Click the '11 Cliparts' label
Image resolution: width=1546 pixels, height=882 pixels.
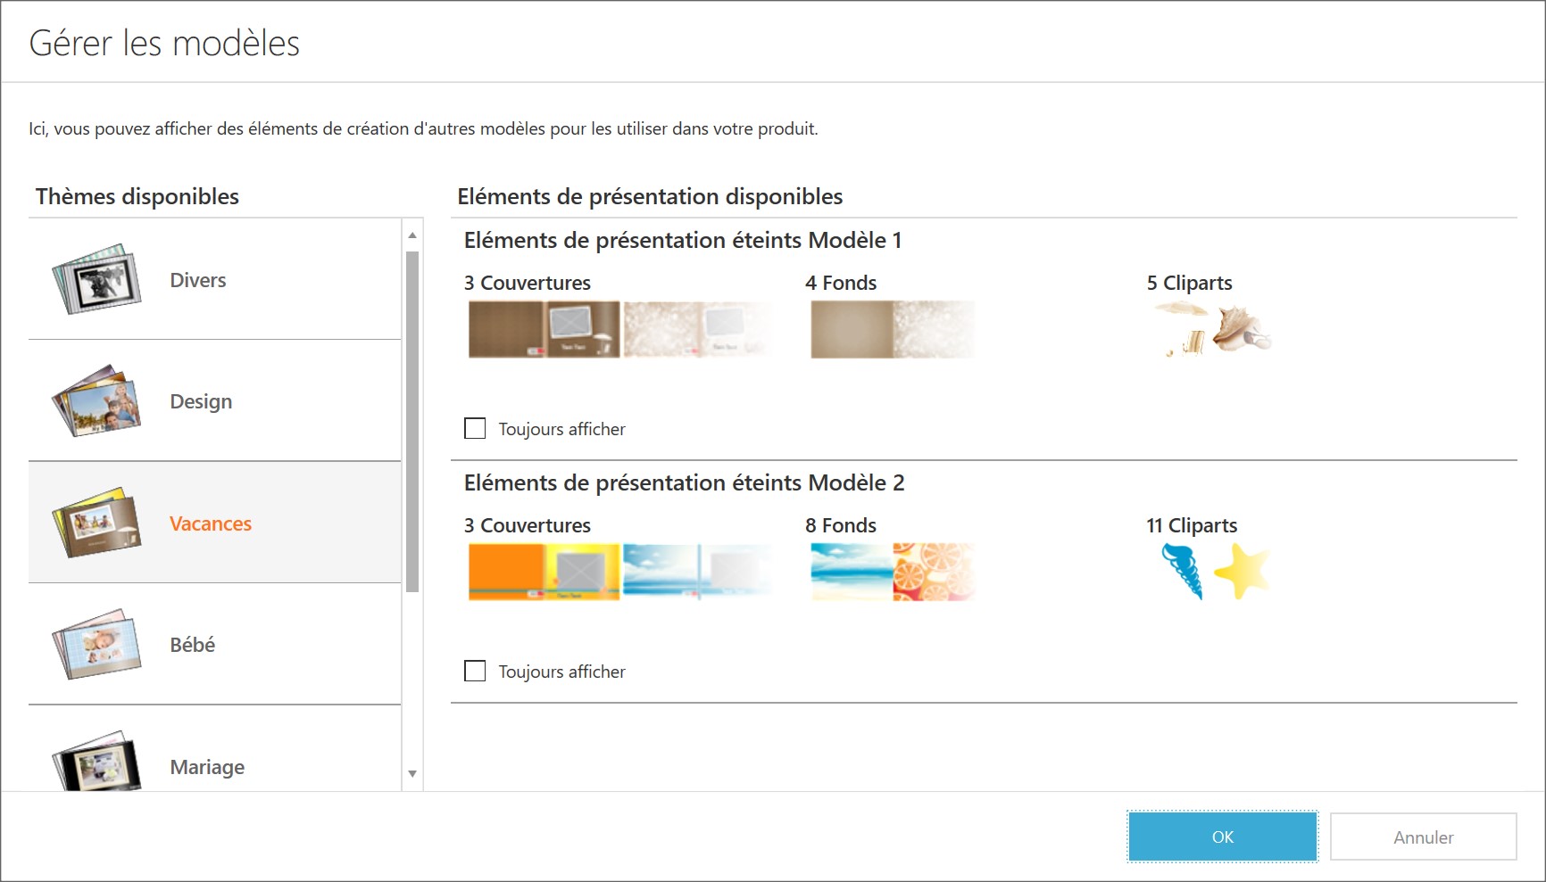(1192, 525)
